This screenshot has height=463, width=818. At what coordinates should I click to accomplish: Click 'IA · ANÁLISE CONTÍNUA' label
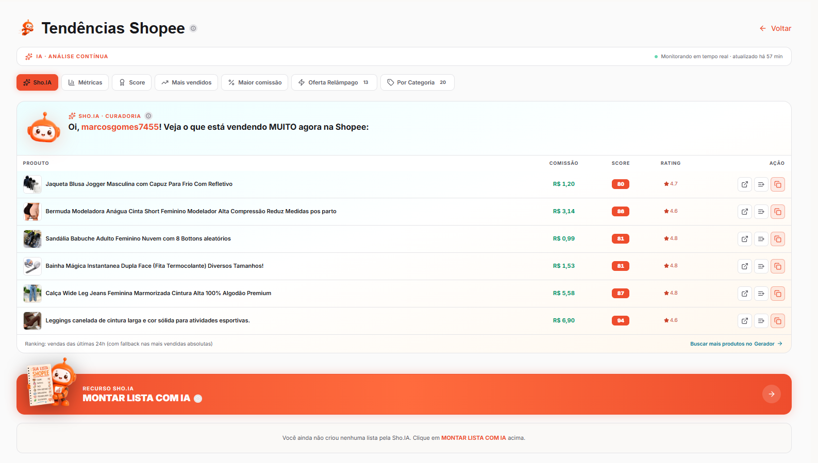[x=72, y=57]
